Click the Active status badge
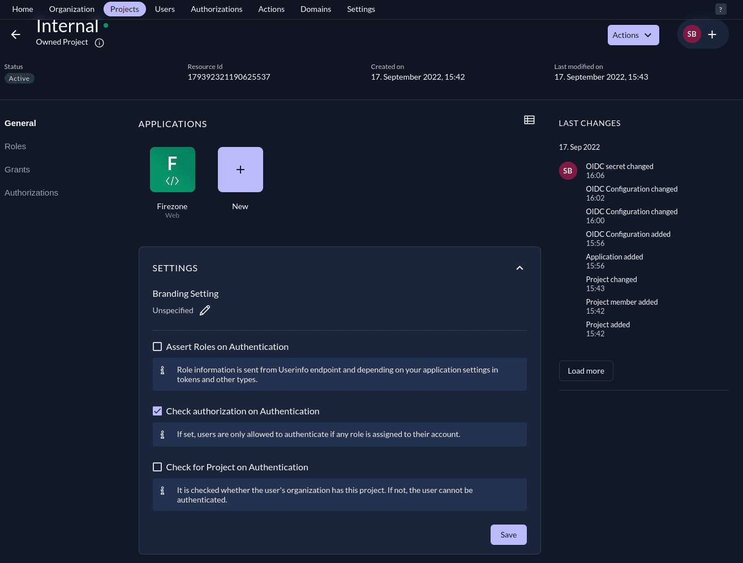The width and height of the screenshot is (743, 563). pyautogui.click(x=19, y=78)
